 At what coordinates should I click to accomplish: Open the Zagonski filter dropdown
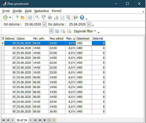pyautogui.click(x=85, y=31)
